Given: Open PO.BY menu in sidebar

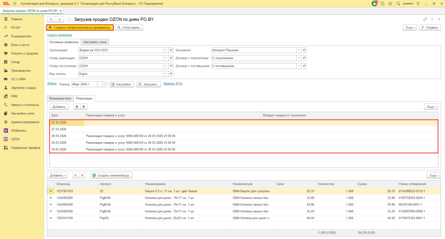Looking at the screenshot, I should coord(16,27).
